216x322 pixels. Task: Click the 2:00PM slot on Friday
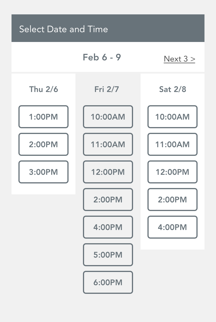[x=108, y=200]
